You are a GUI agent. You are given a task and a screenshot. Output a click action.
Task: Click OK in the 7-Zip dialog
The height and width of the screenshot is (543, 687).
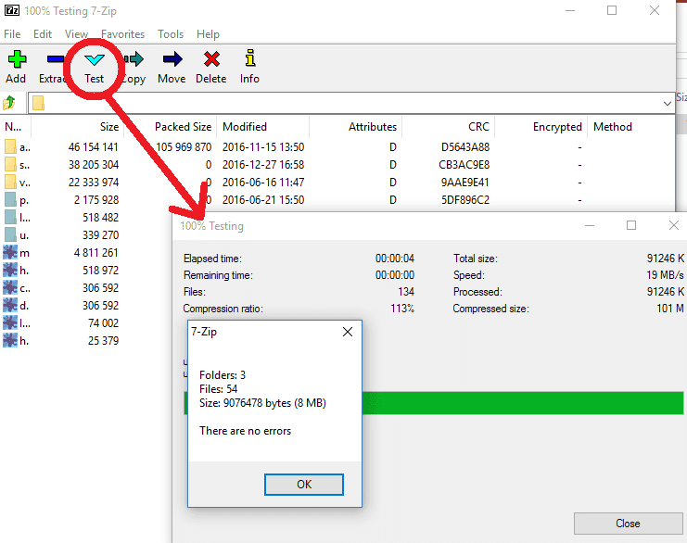click(304, 485)
